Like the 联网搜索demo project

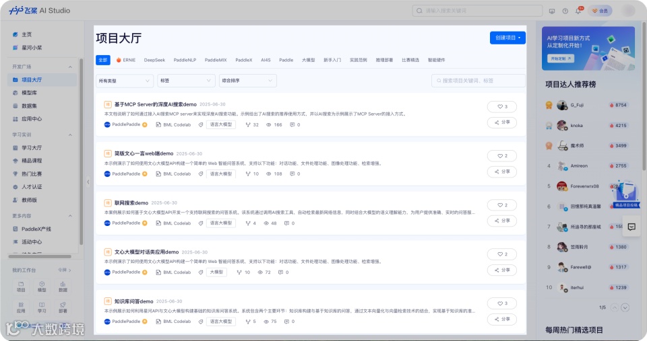(501, 205)
